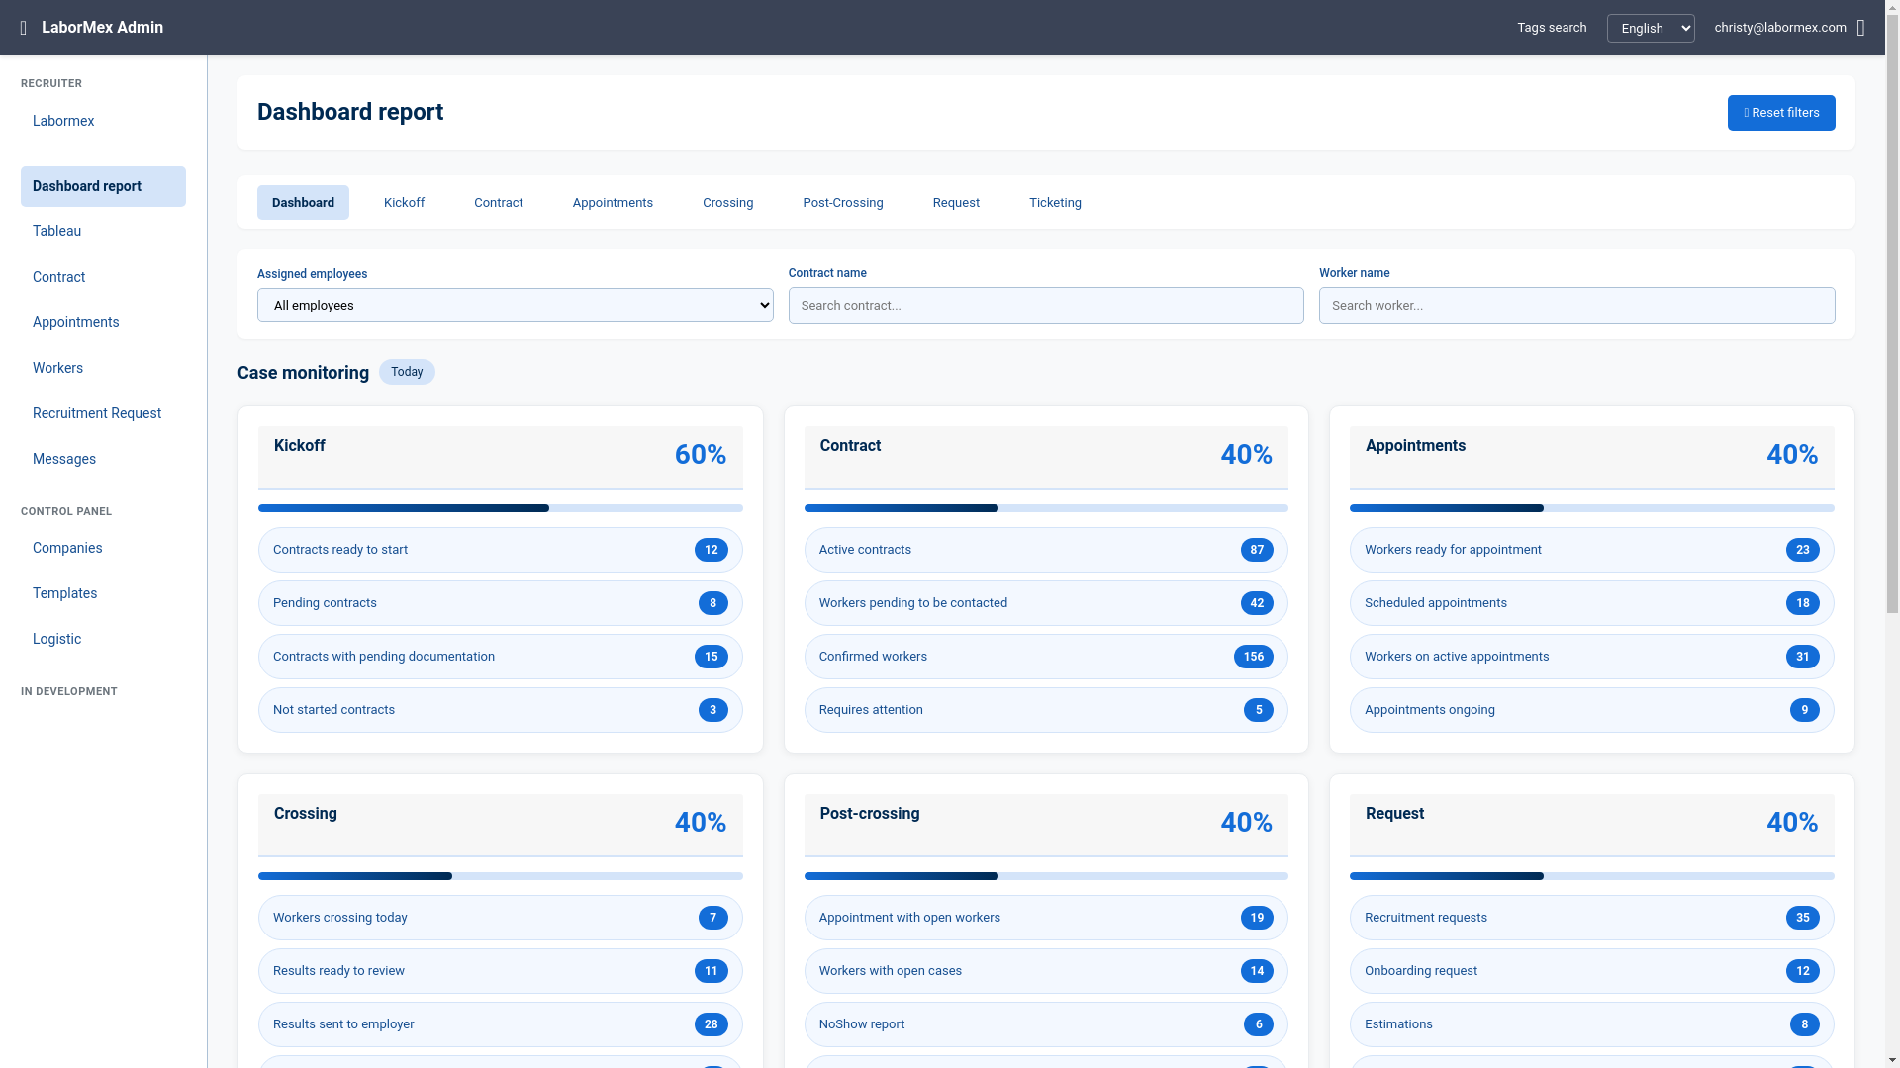Open Templates in the control panel
Screen dimensions: 1900x1068
point(103,593)
